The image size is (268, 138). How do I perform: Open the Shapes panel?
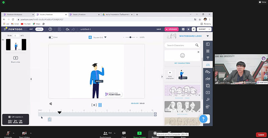pyautogui.click(x=208, y=79)
